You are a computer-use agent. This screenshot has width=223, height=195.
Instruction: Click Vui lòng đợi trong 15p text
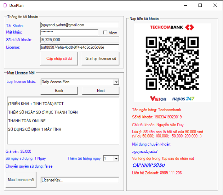pos(163,158)
